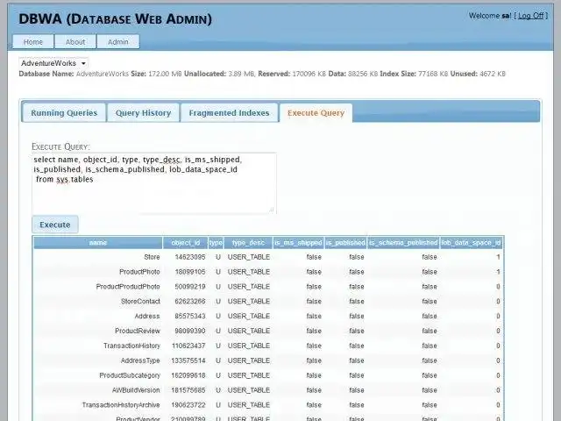The height and width of the screenshot is (421, 561).
Task: Click the DBWA (Database Web Admin) title
Action: [x=115, y=18]
